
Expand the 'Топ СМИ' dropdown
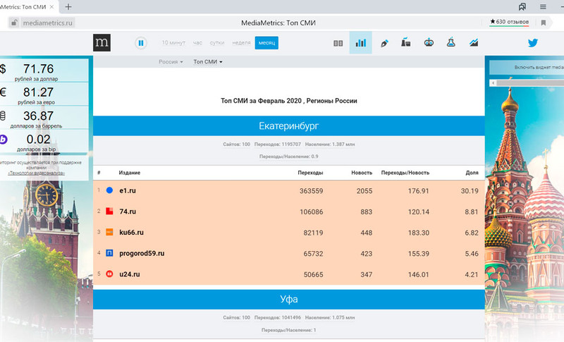[x=207, y=62]
